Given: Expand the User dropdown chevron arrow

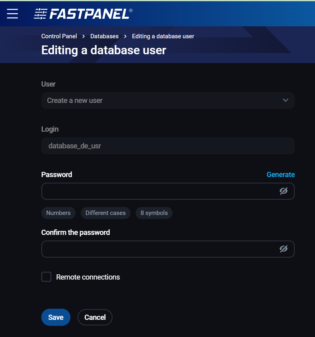Looking at the screenshot, I should tap(285, 101).
